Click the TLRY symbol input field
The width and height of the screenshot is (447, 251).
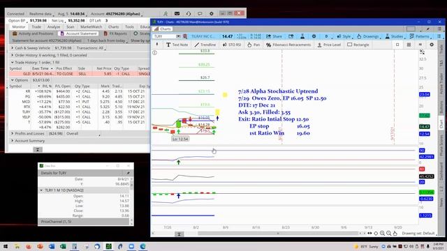tap(164, 36)
